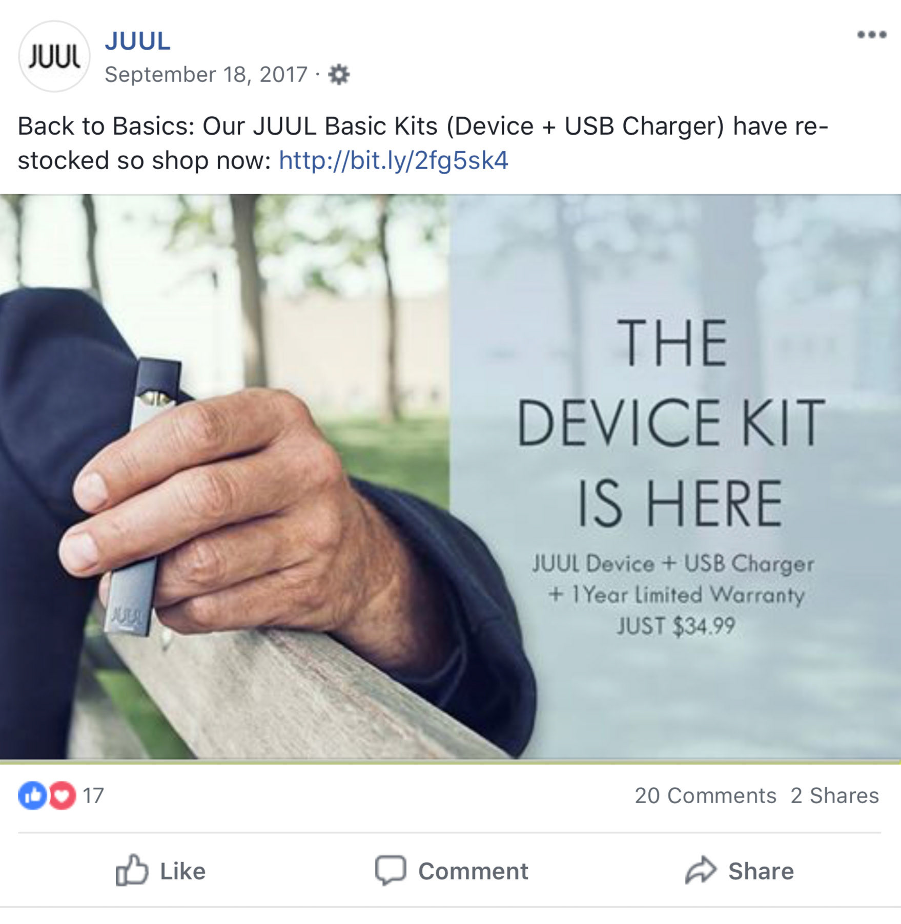This screenshot has height=924, width=901.
Task: Open the three-dot post options menu
Action: [872, 35]
